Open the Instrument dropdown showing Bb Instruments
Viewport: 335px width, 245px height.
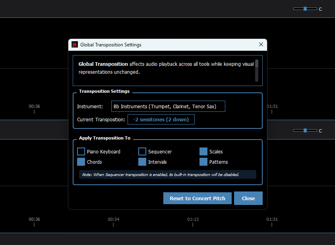click(168, 106)
